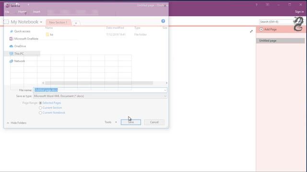Add a new section with plus tab
The width and height of the screenshot is (307, 172).
(x=76, y=23)
